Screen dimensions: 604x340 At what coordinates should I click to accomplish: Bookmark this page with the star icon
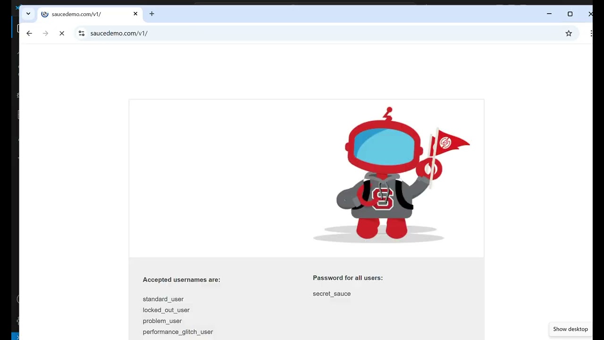pyautogui.click(x=569, y=33)
